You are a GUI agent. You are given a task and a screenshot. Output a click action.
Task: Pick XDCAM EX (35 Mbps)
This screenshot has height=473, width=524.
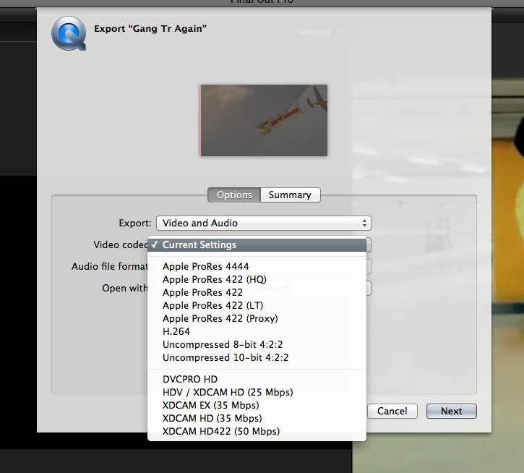257,406
